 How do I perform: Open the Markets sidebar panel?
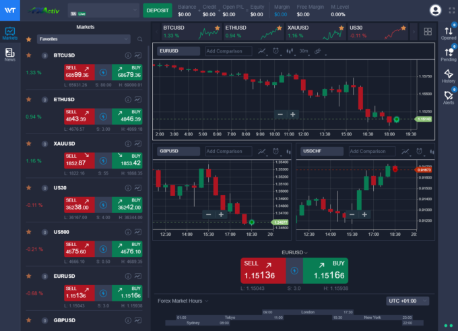(10, 33)
